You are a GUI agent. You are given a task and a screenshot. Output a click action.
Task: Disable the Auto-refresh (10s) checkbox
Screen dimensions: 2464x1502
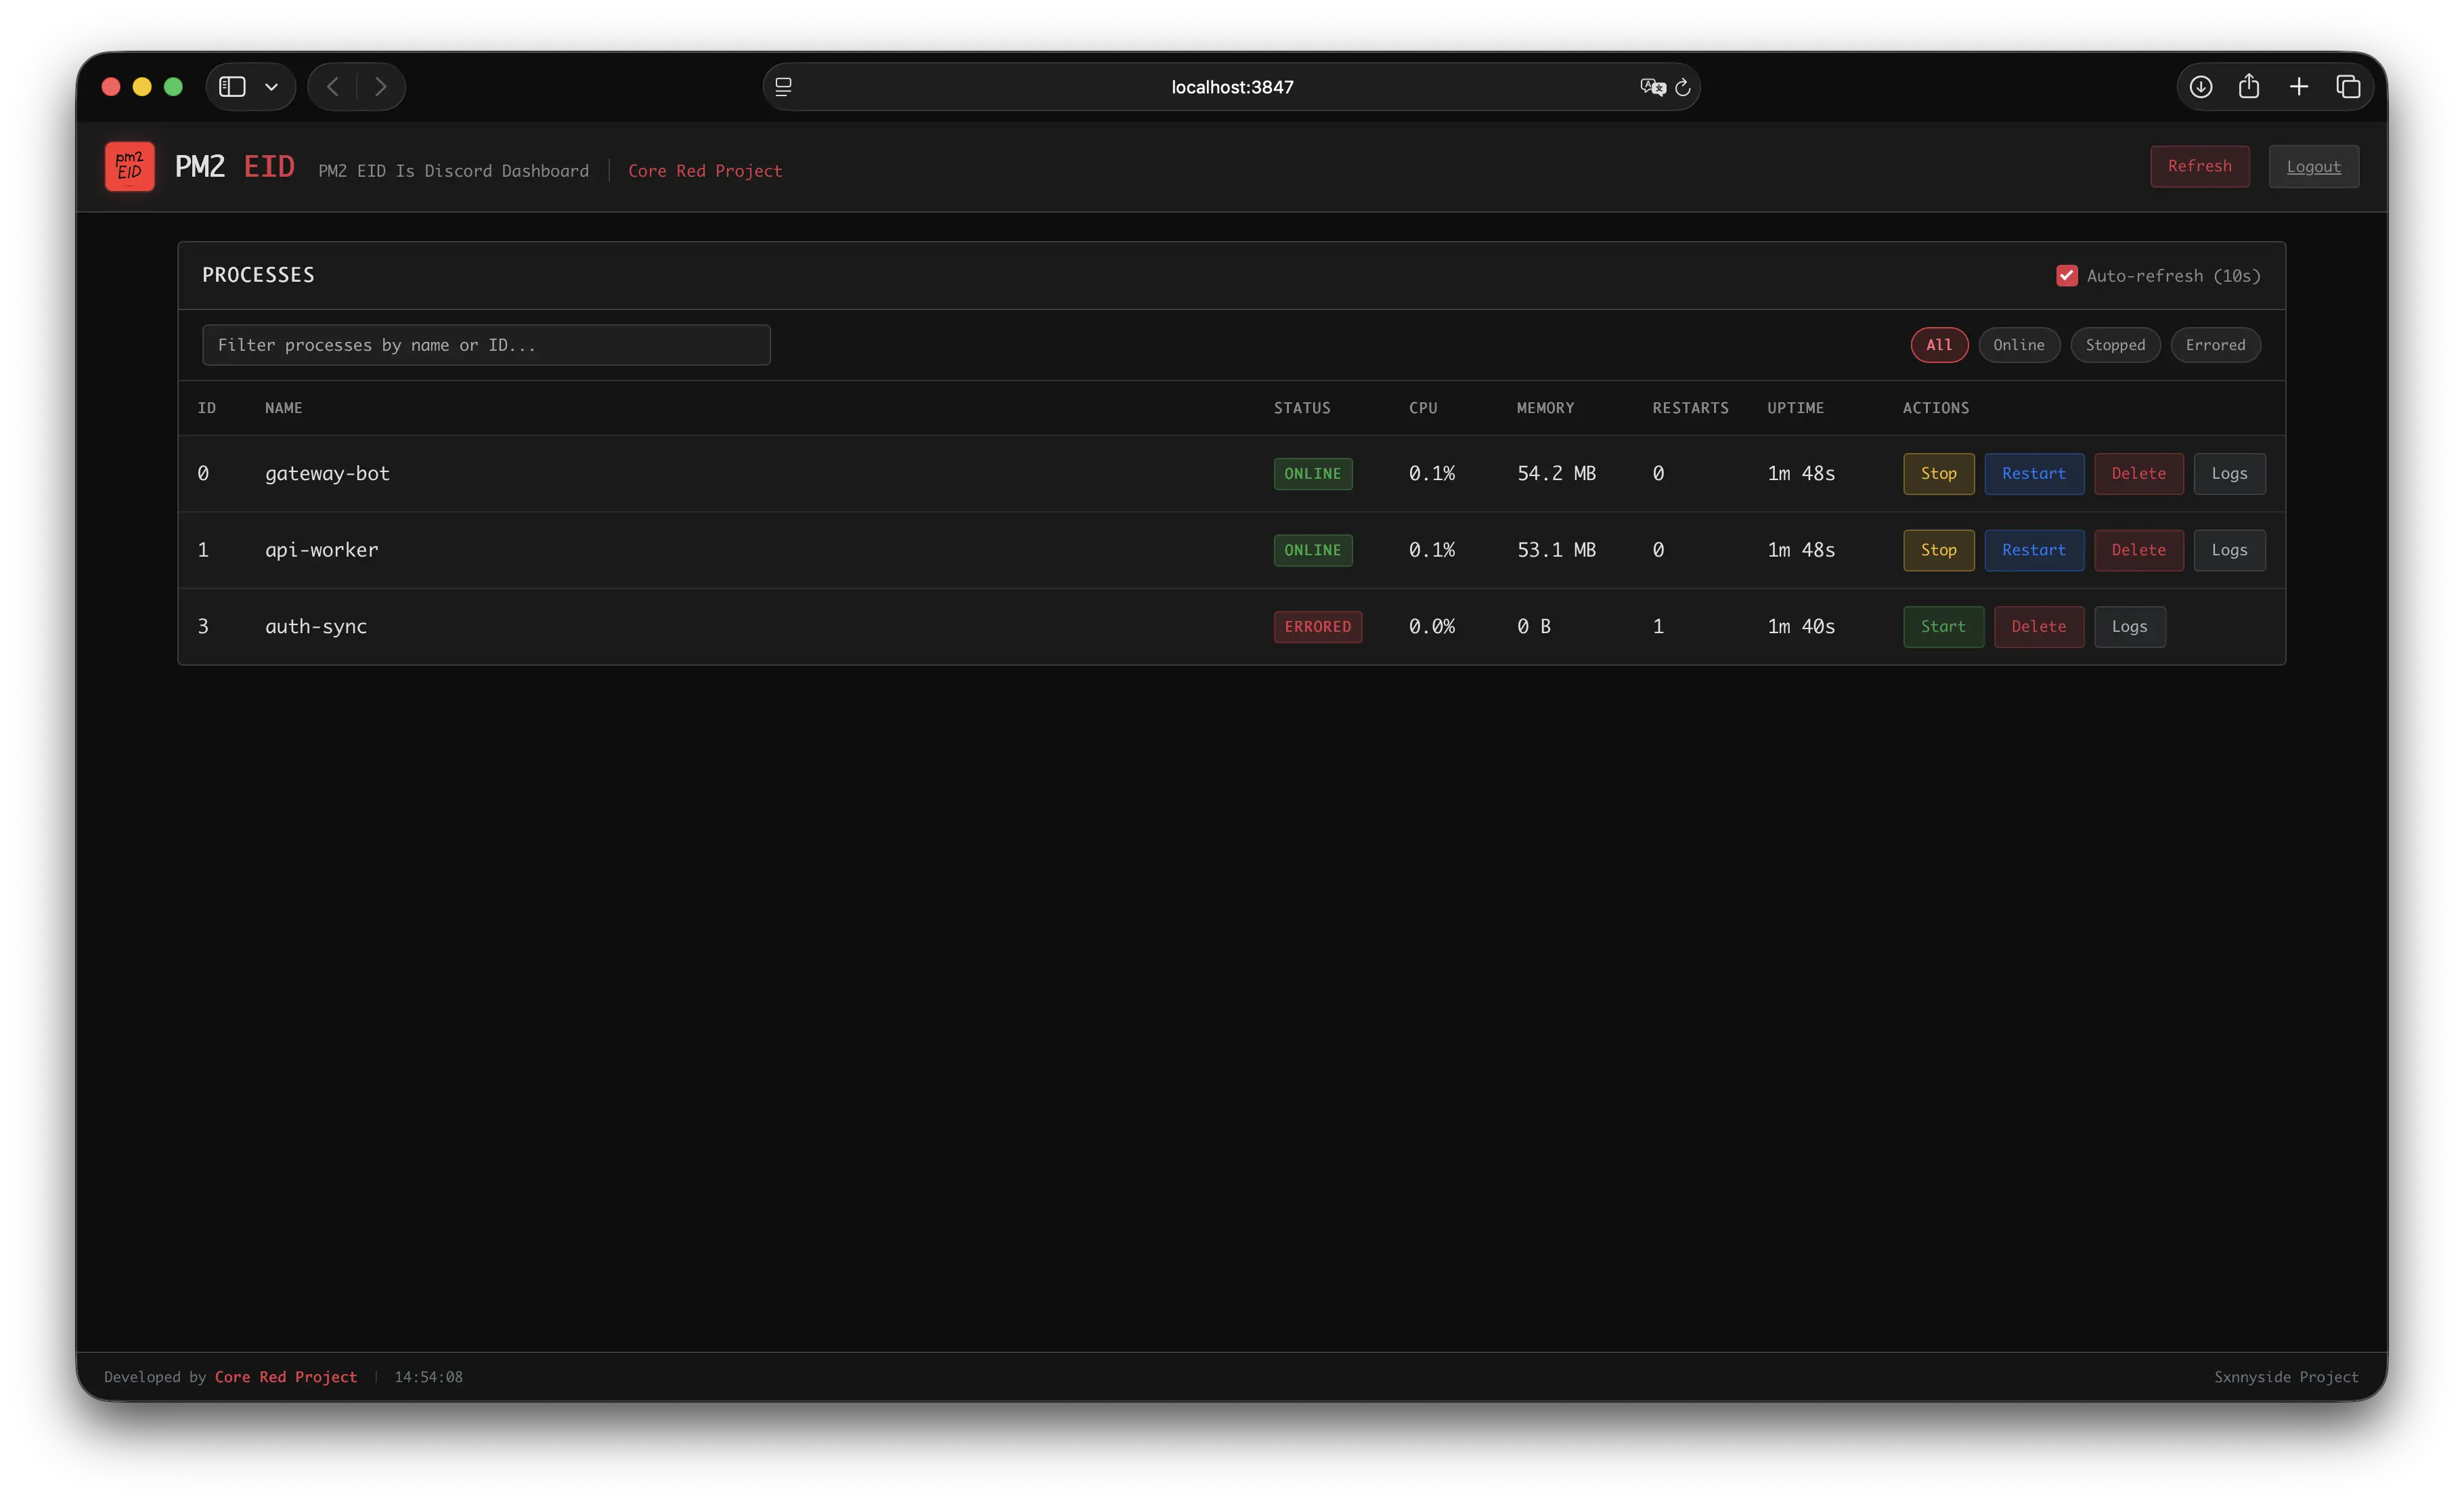pos(2066,275)
